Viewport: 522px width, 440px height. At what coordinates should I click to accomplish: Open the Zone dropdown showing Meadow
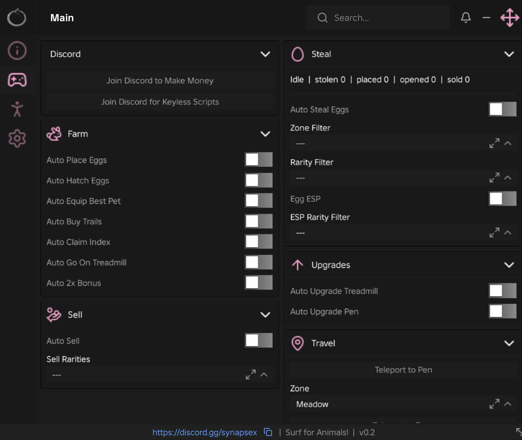(x=403, y=404)
